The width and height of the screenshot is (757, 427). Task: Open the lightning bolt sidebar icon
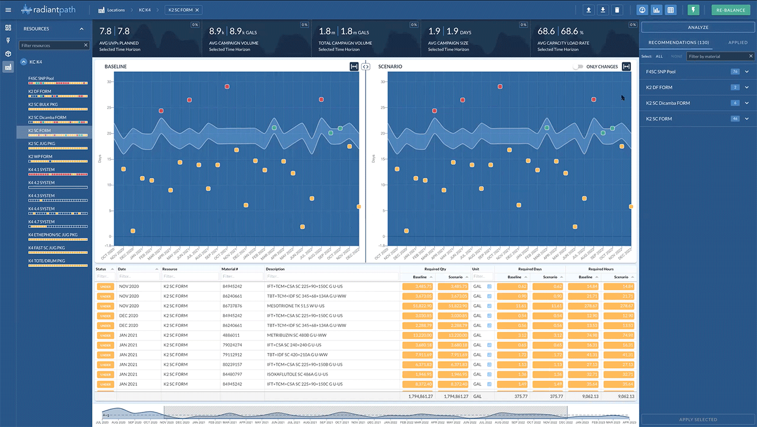tap(8, 41)
